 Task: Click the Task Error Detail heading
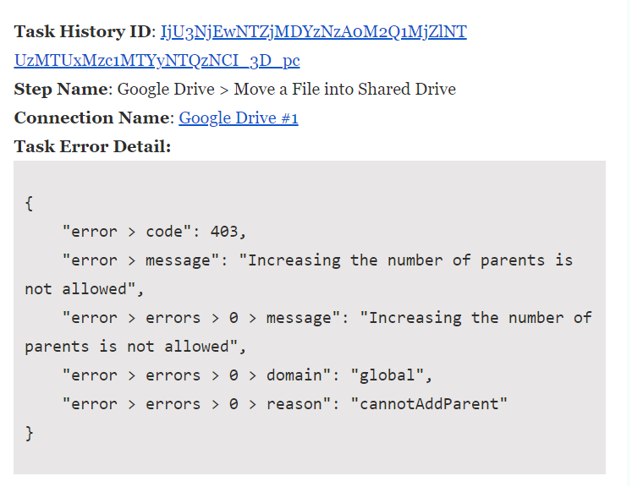pyautogui.click(x=93, y=146)
